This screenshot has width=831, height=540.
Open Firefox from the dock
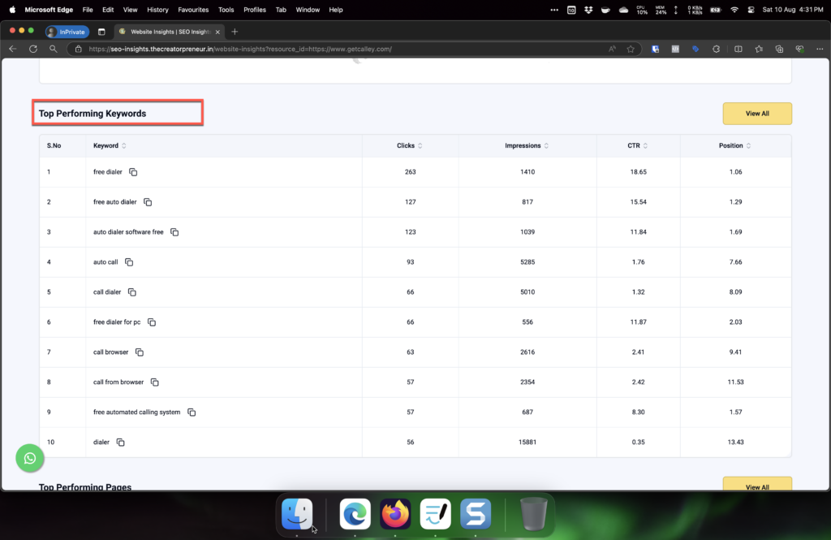point(395,513)
